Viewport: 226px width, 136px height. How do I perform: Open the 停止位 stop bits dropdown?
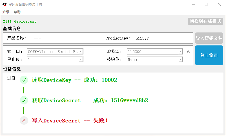coord(55,59)
